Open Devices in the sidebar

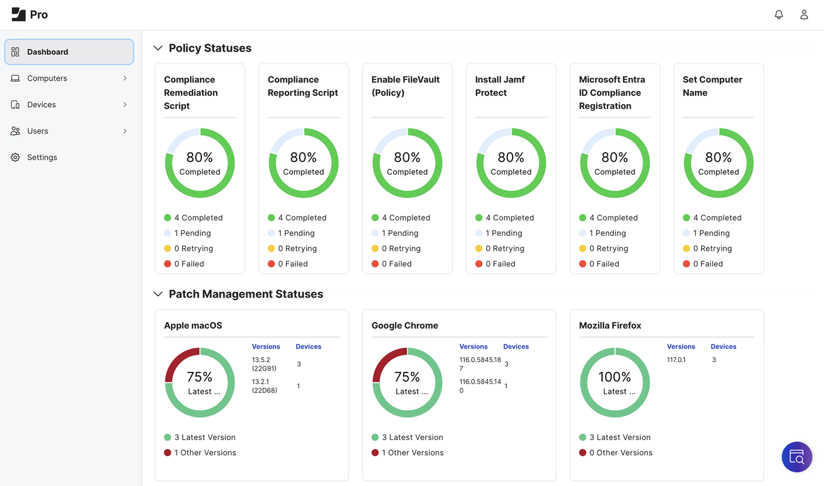[69, 105]
